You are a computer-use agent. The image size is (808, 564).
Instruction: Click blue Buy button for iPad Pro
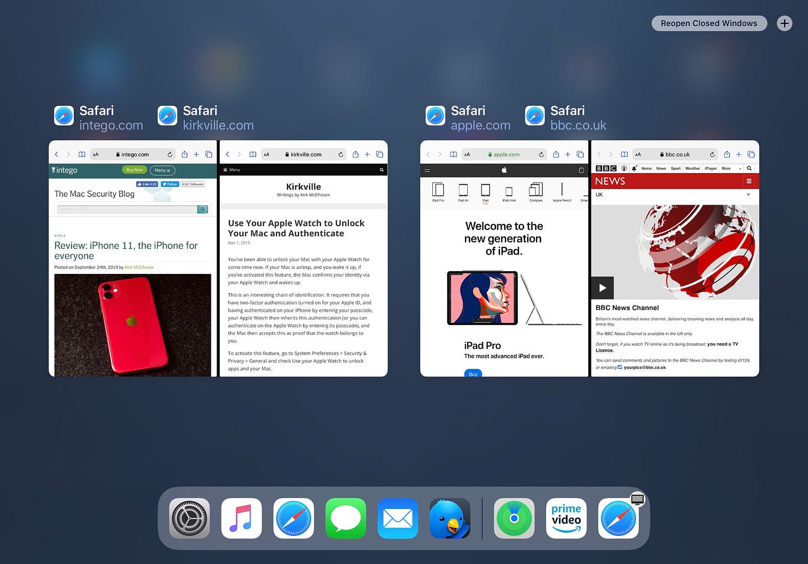click(x=473, y=373)
